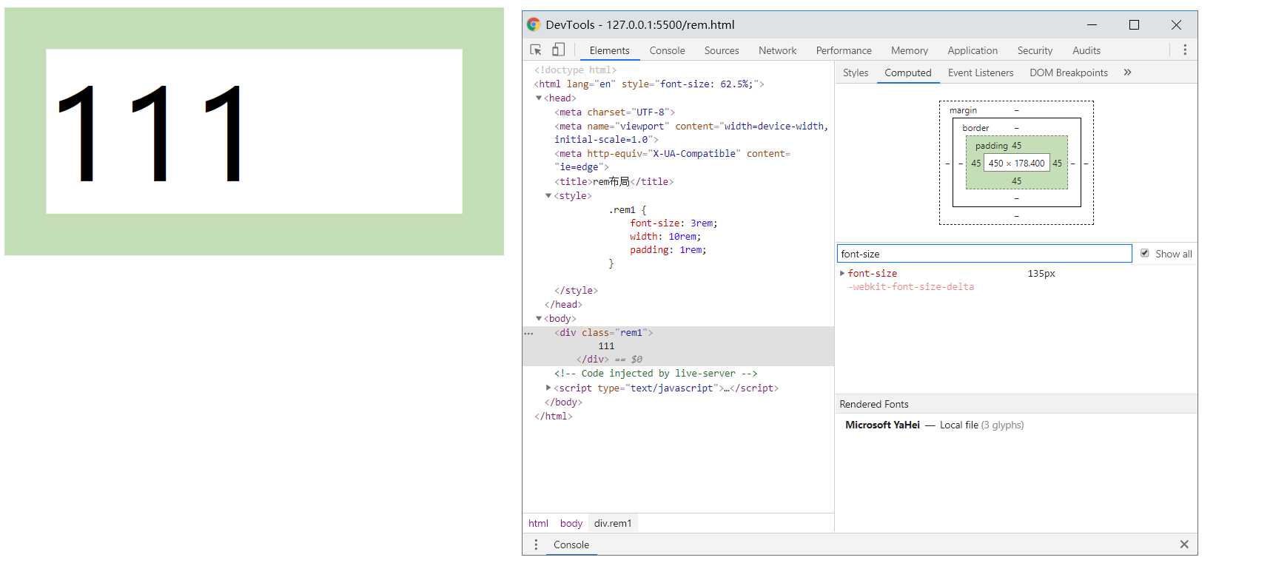Image resolution: width=1273 pixels, height=583 pixels.
Task: Click the font-size filter input field
Action: [x=984, y=254]
